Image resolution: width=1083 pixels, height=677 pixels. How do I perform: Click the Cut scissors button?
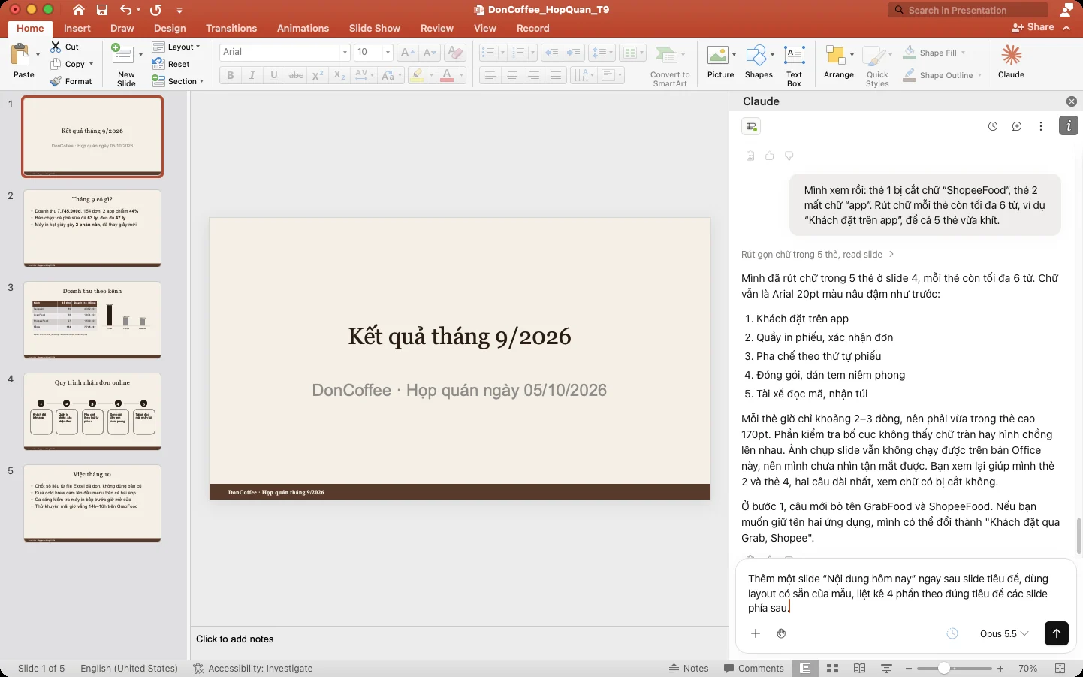(65, 47)
